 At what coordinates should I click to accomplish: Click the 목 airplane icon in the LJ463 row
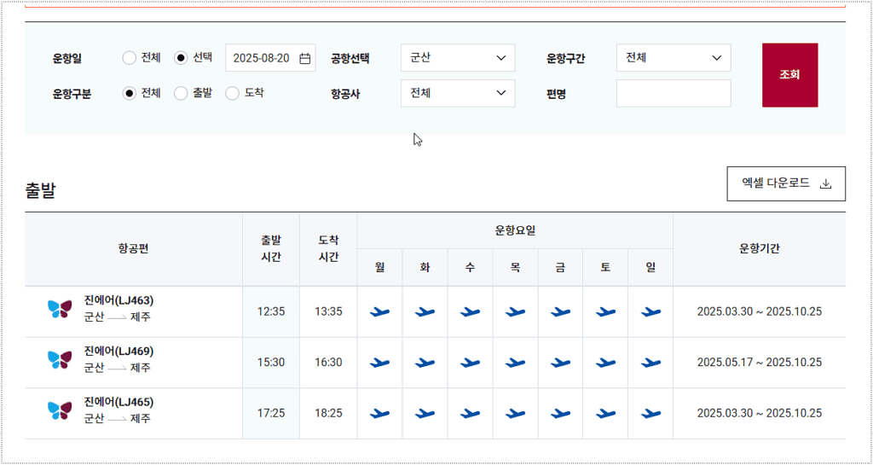[516, 312]
